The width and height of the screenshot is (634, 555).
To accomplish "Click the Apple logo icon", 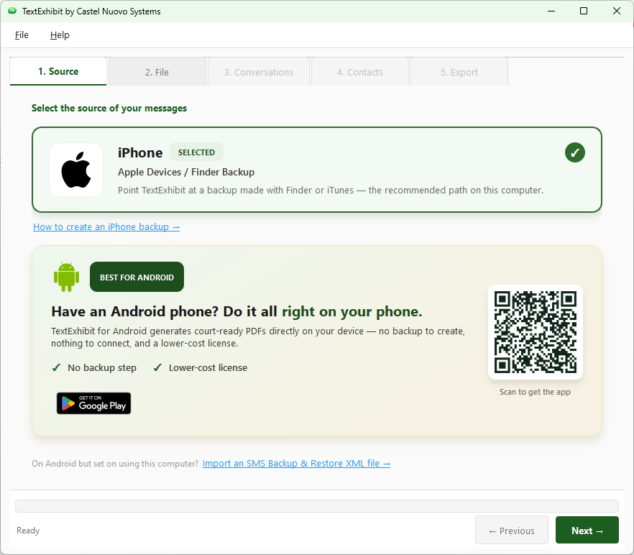I will (x=76, y=170).
